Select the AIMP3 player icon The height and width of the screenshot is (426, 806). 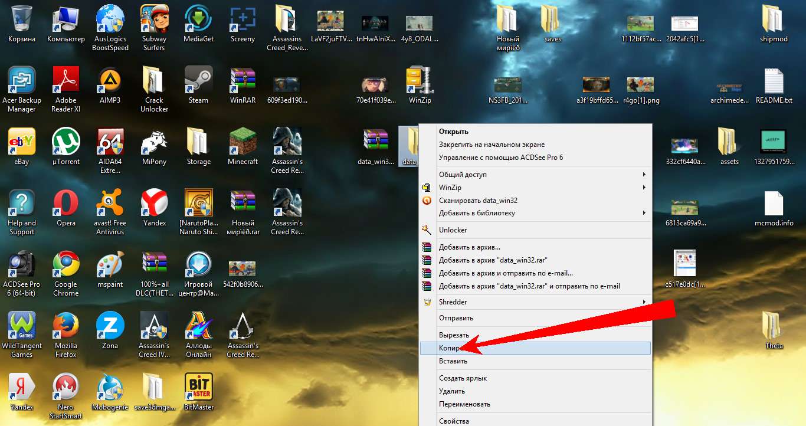pyautogui.click(x=110, y=80)
